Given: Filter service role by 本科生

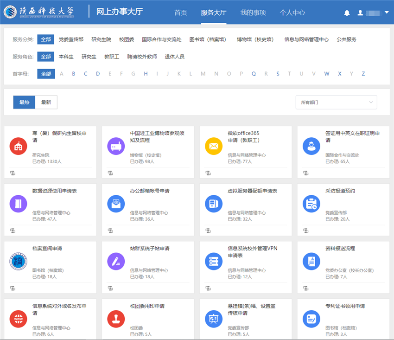Looking at the screenshot, I should [66, 57].
